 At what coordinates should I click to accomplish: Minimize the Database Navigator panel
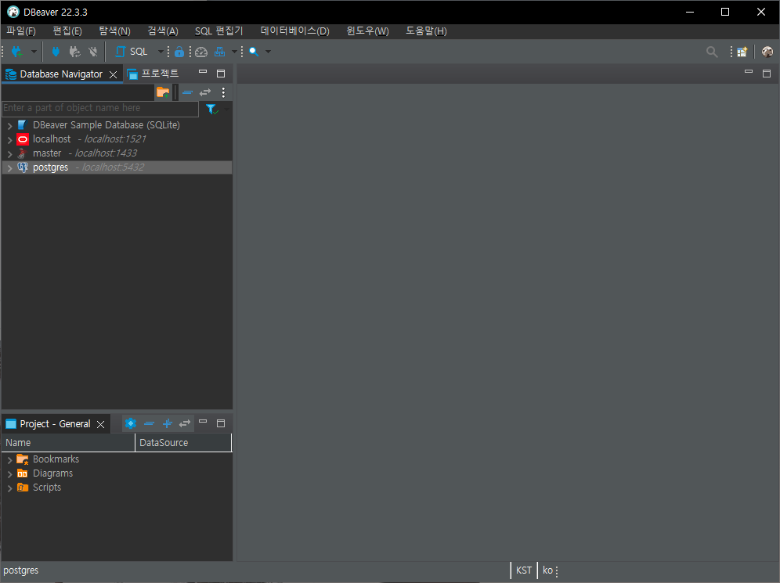203,72
